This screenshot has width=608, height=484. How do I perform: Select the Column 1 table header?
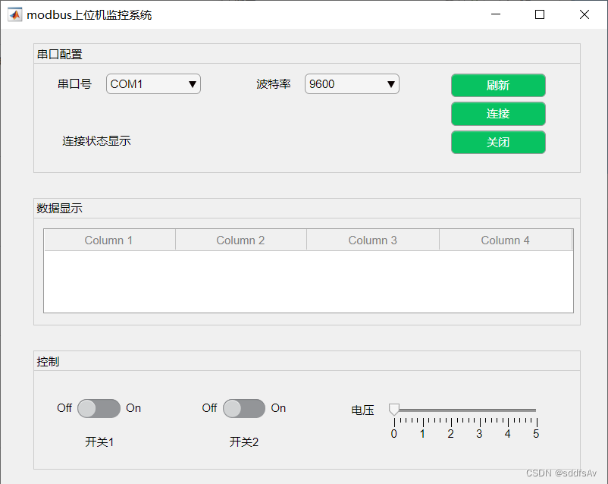click(x=108, y=239)
